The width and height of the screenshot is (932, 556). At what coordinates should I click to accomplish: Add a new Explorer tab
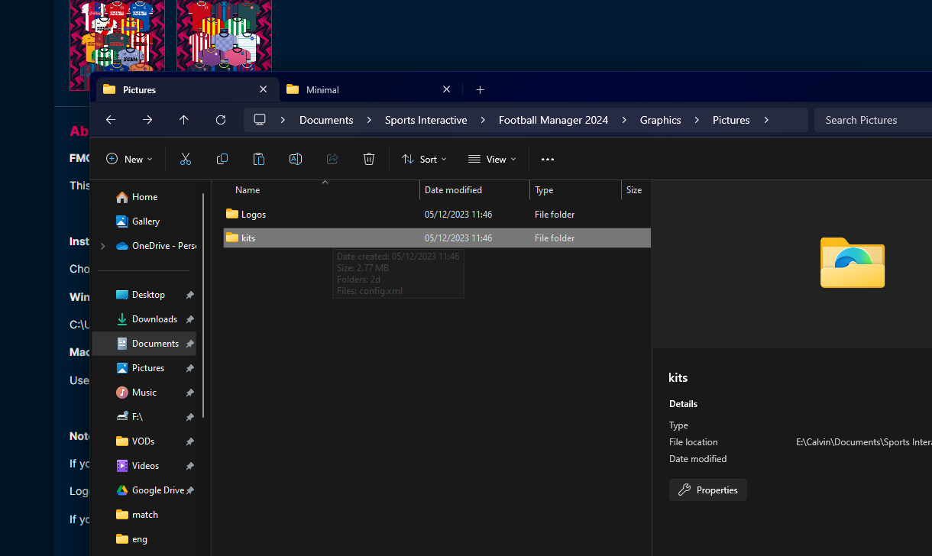(480, 89)
